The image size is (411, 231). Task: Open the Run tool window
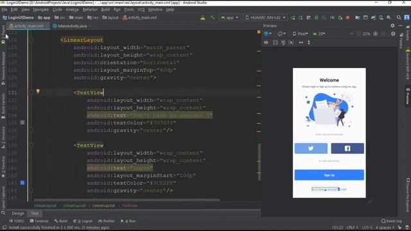click(x=128, y=221)
